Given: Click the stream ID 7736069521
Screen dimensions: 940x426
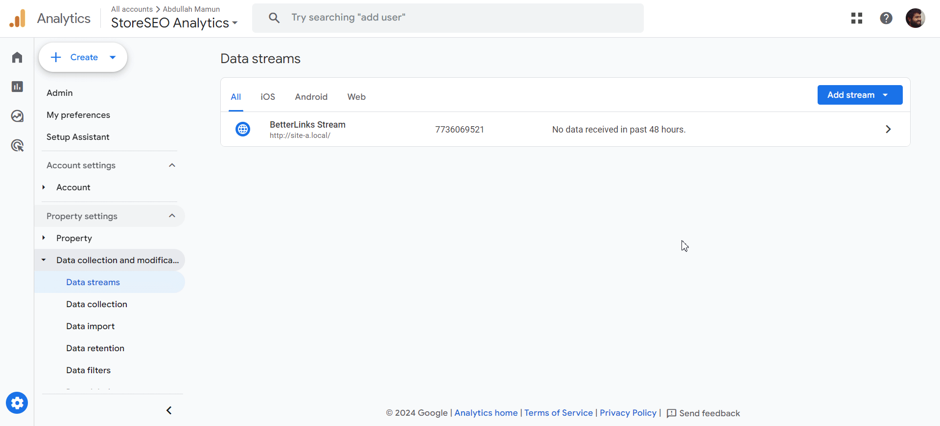Looking at the screenshot, I should [460, 130].
